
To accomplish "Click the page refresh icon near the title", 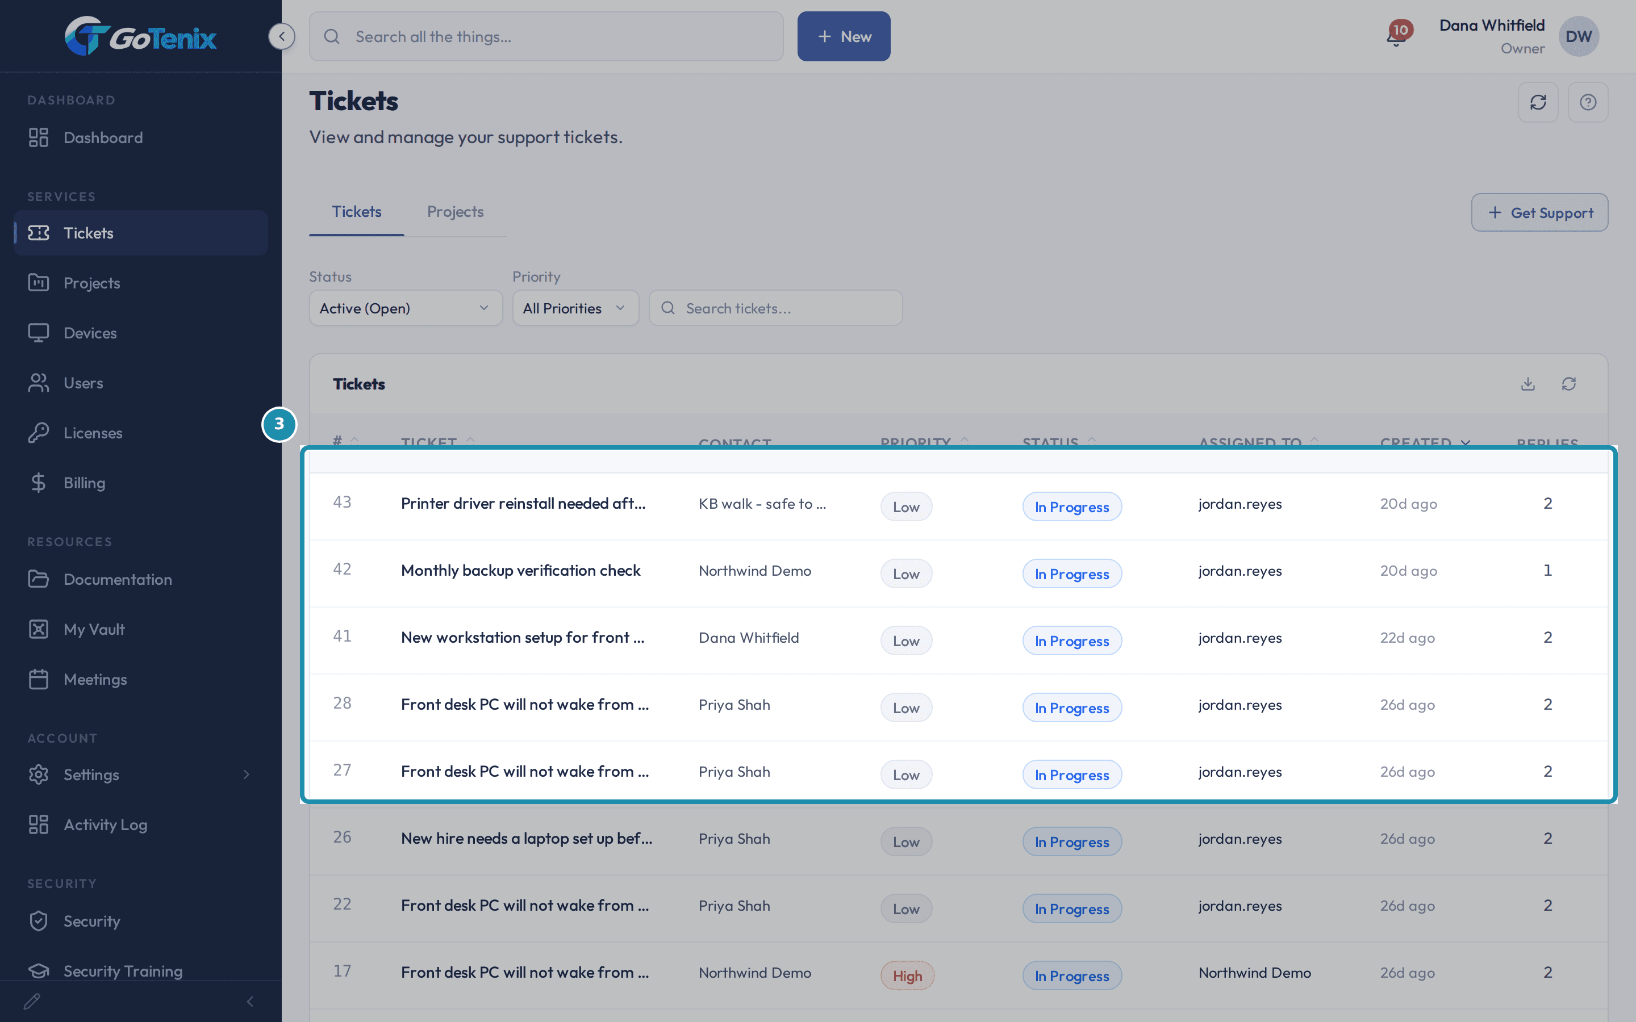I will (x=1538, y=102).
